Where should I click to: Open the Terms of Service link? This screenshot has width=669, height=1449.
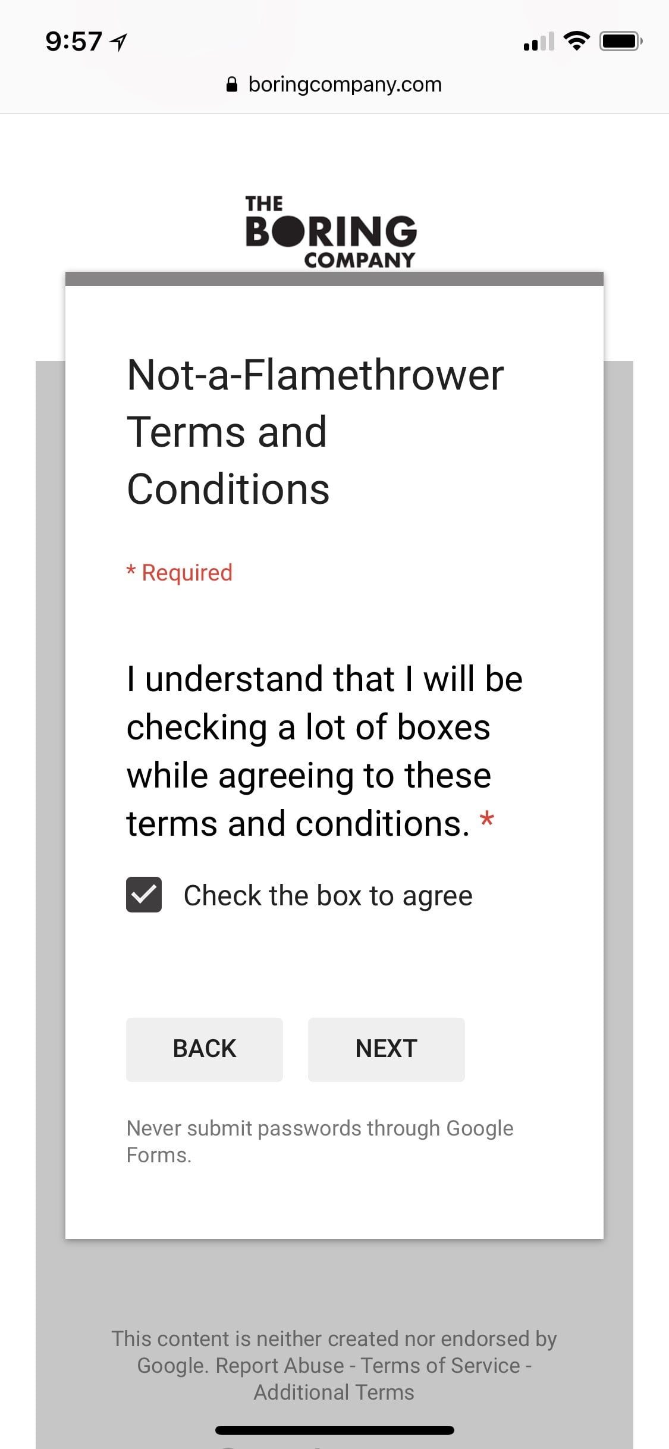point(440,1366)
